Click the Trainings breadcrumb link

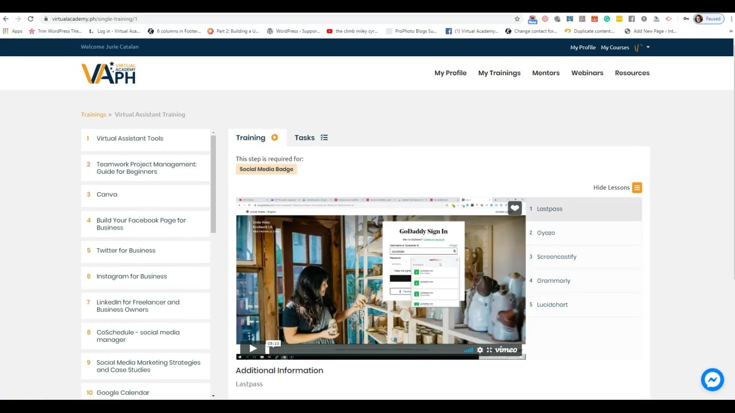pyautogui.click(x=94, y=115)
